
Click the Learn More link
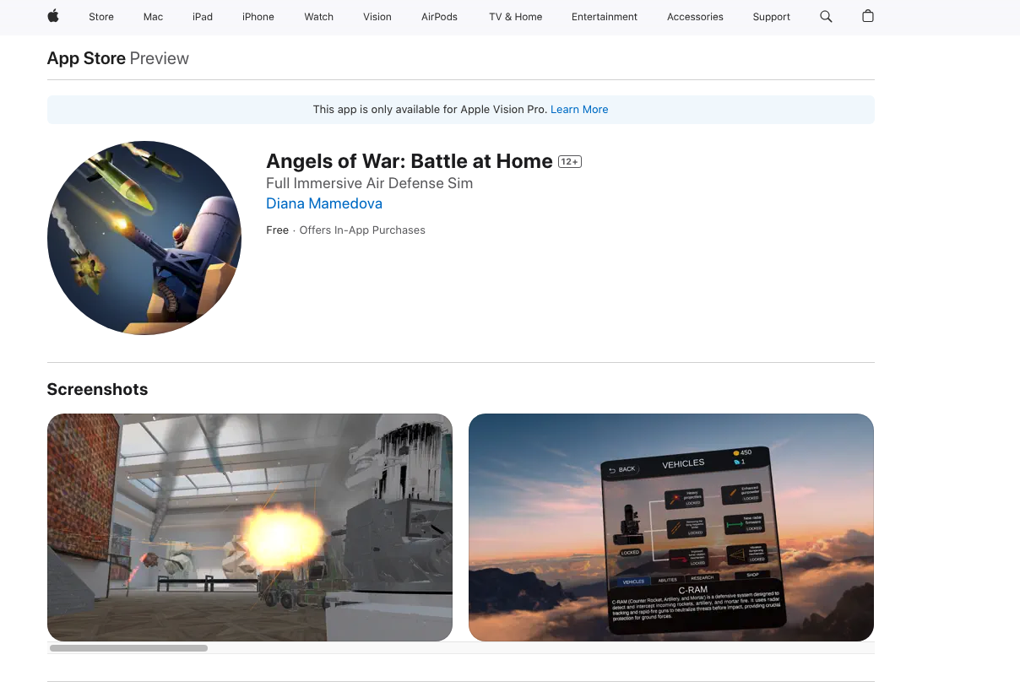(579, 110)
